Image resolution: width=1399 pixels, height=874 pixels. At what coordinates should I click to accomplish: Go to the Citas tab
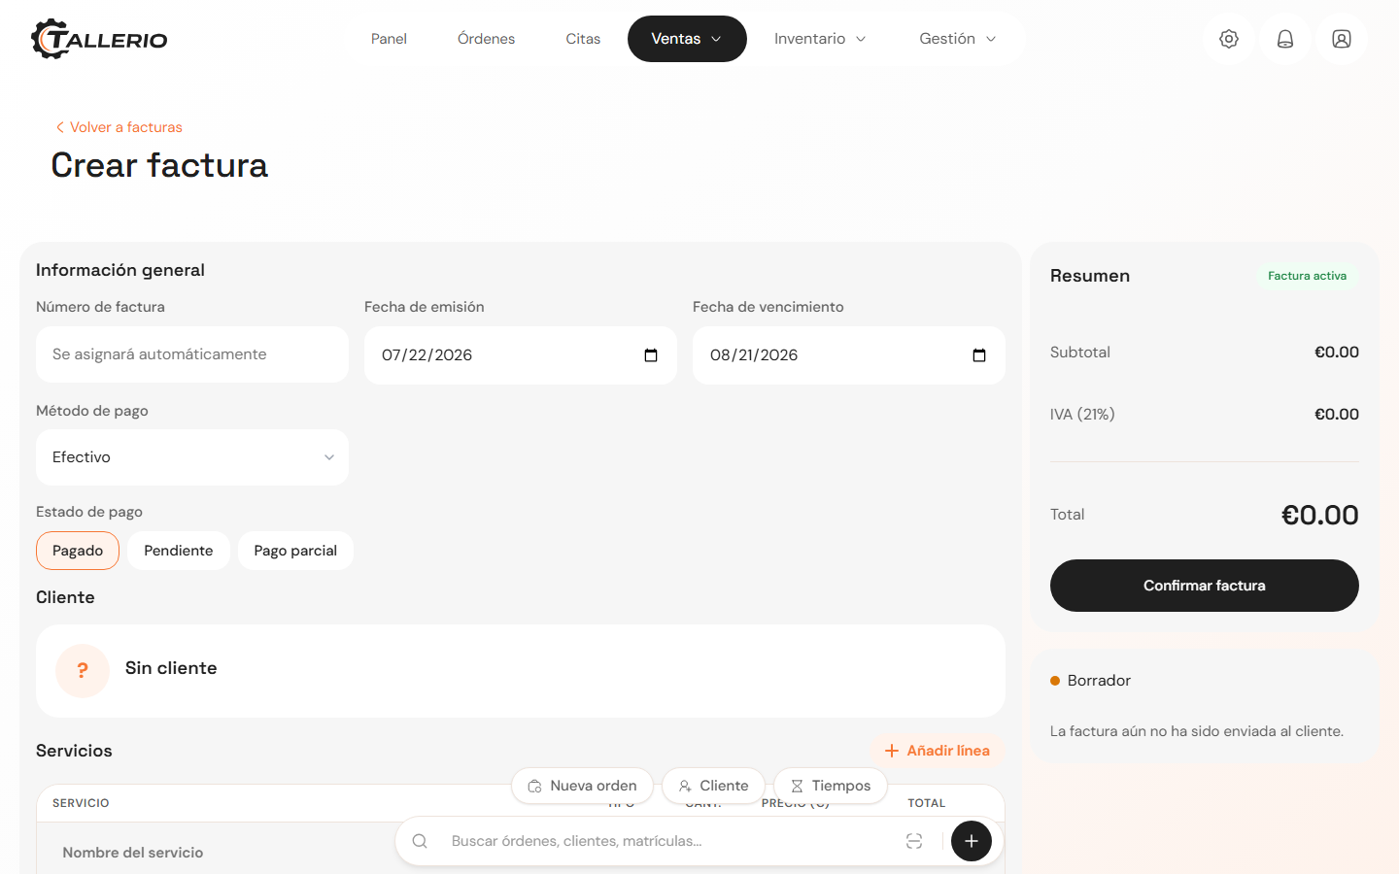pyautogui.click(x=583, y=39)
